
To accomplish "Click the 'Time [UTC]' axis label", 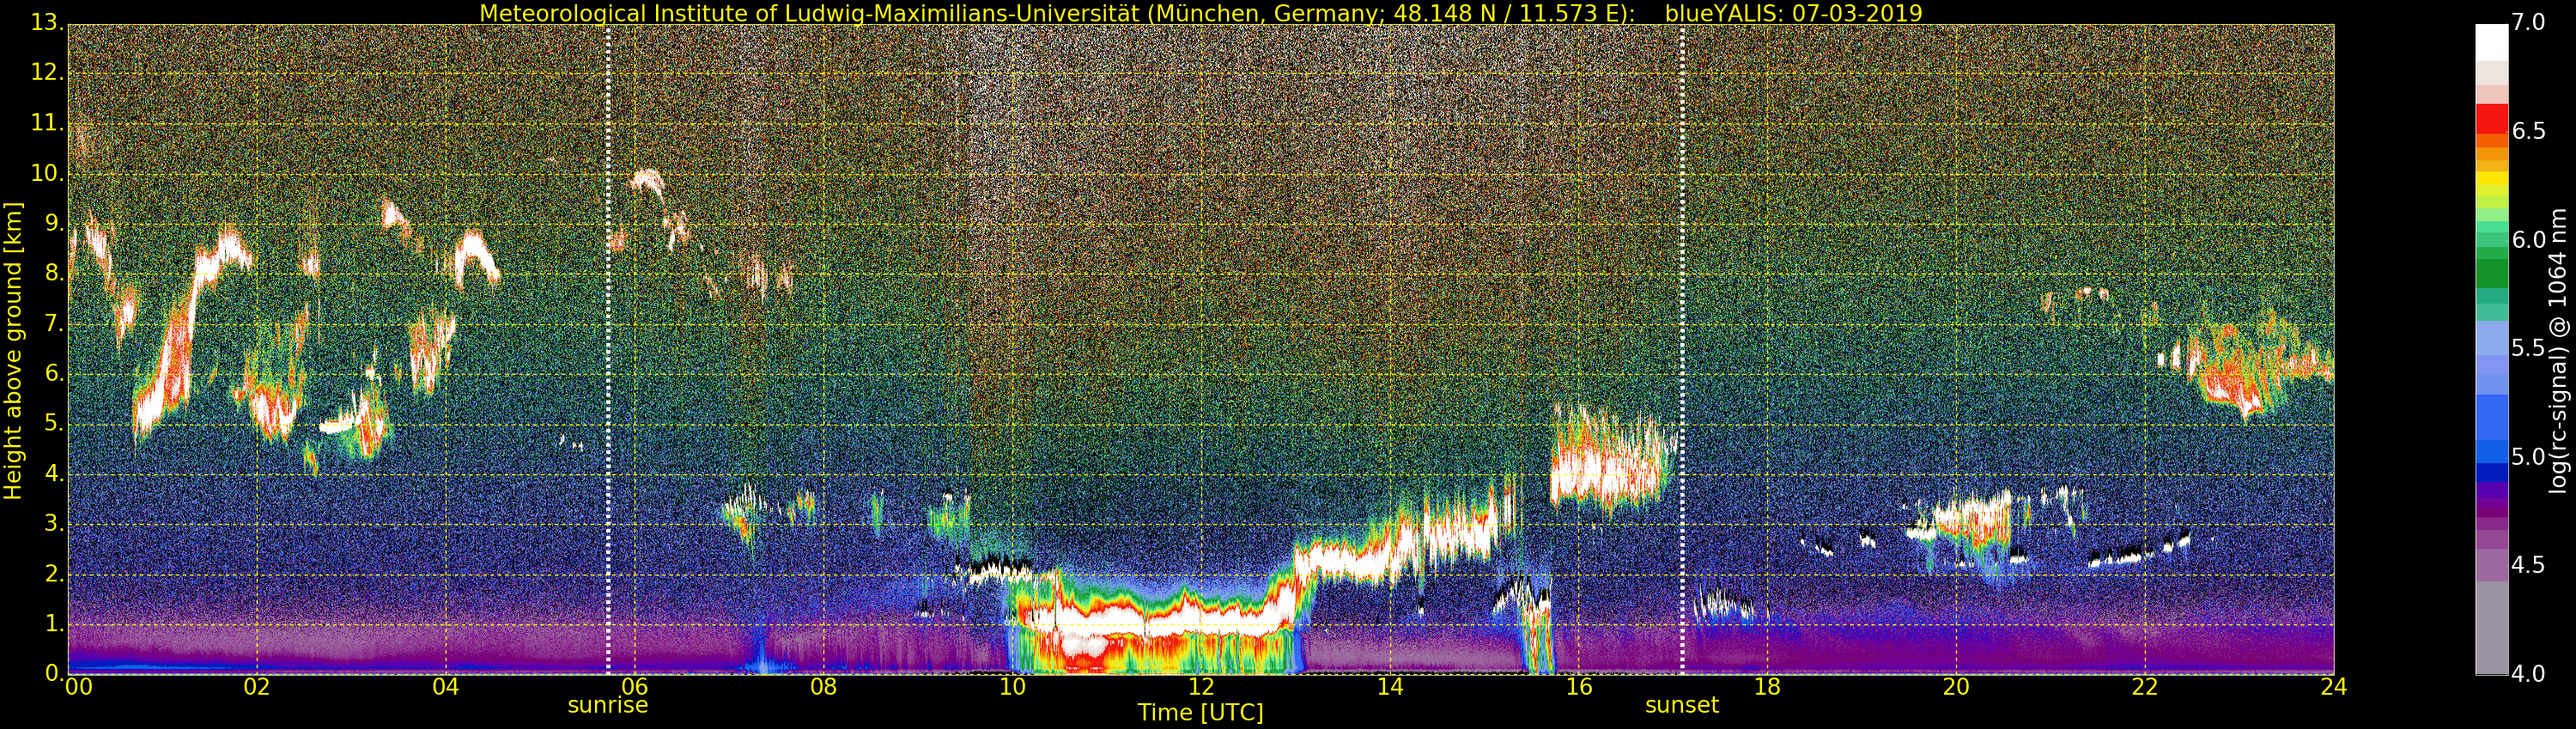I will [1200, 713].
